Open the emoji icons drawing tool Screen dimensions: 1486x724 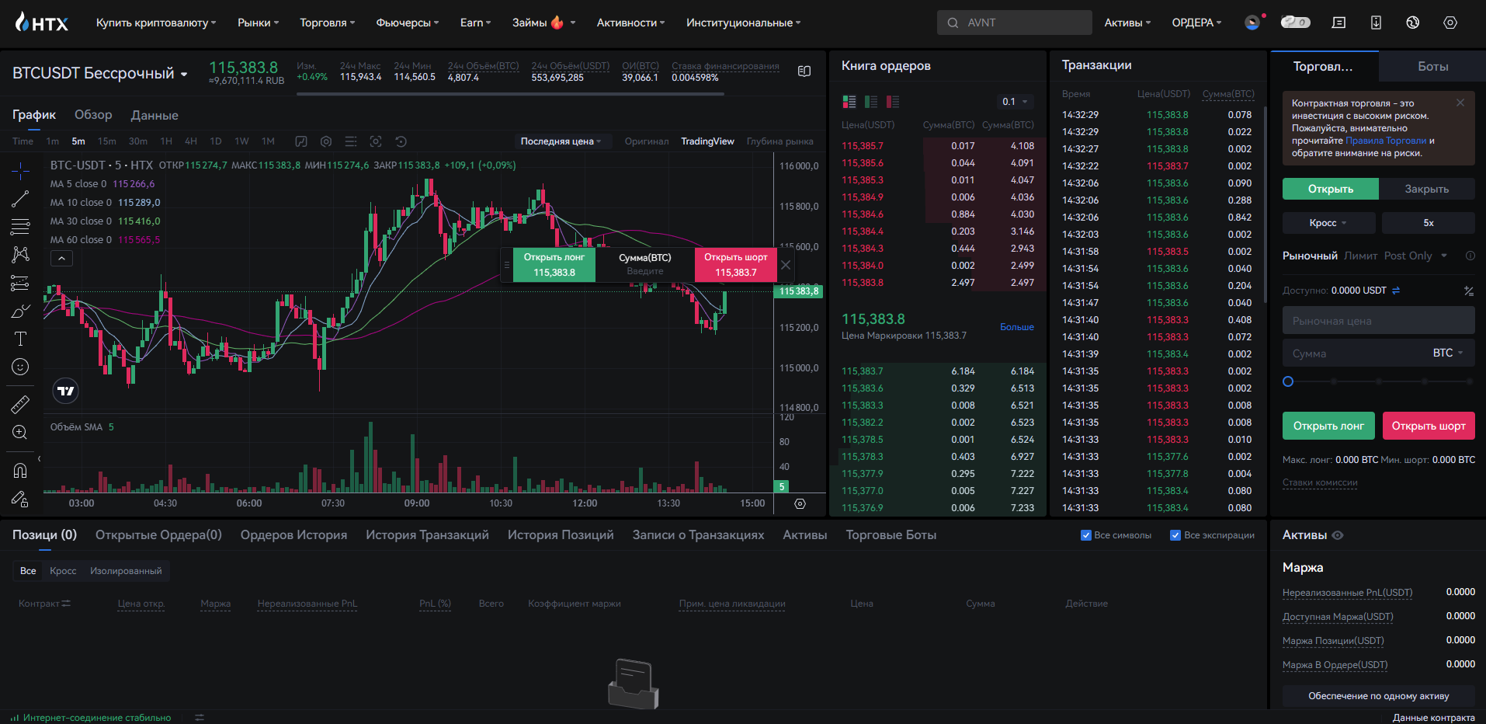point(20,367)
